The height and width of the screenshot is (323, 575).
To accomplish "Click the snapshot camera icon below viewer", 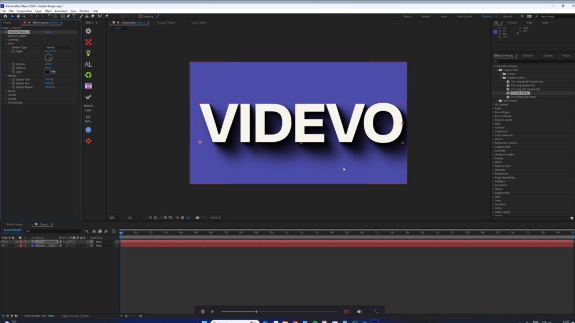I will (x=197, y=218).
